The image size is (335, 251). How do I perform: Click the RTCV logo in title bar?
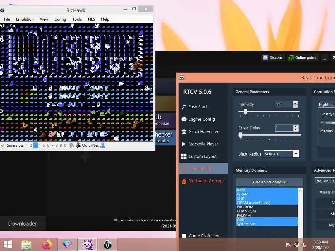182,77
